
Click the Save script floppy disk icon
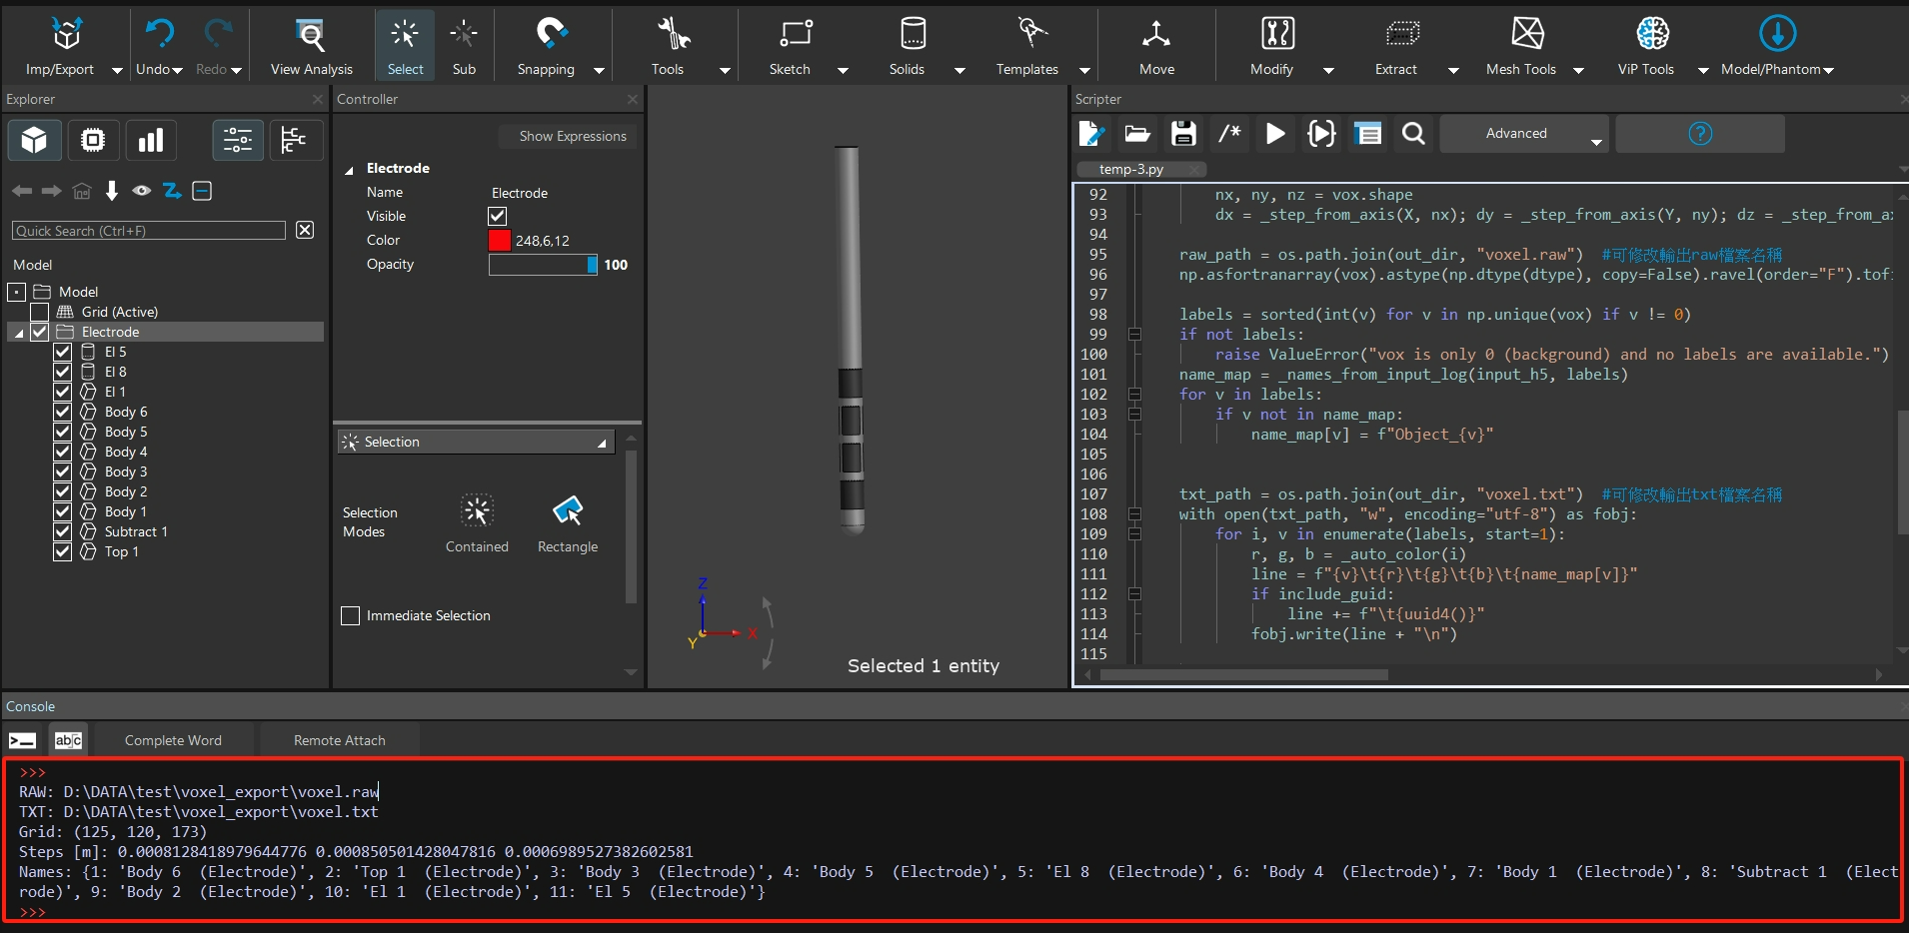point(1183,134)
